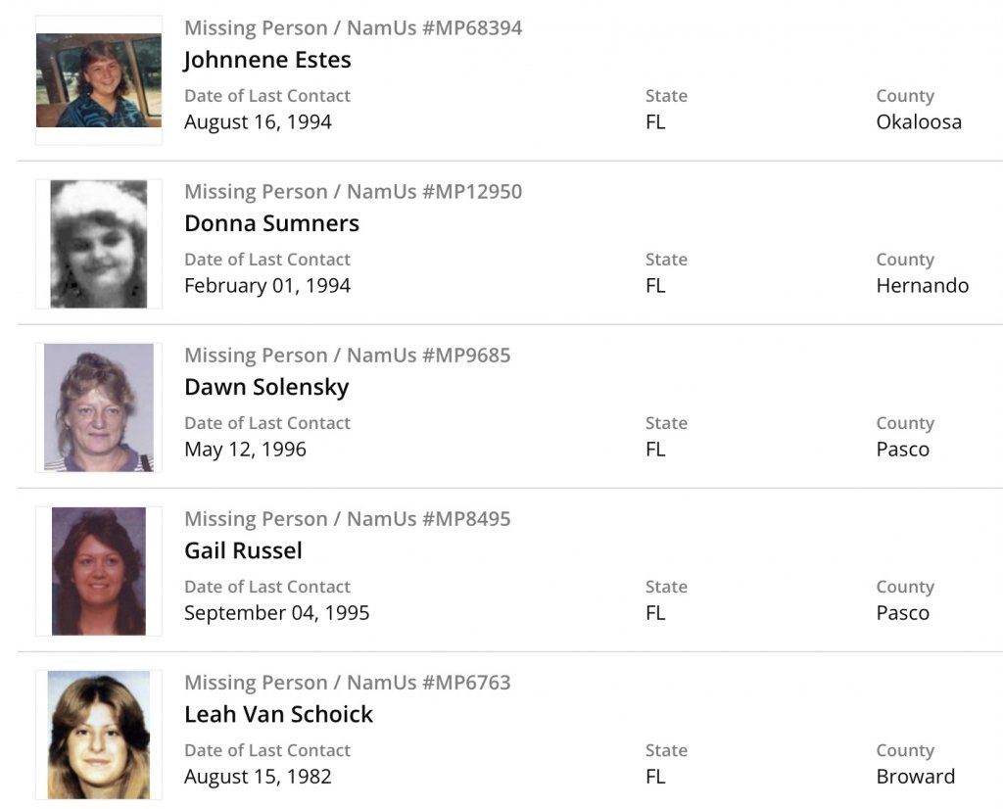The height and width of the screenshot is (809, 1003).
Task: Click the Hernando county value
Action: tap(922, 286)
